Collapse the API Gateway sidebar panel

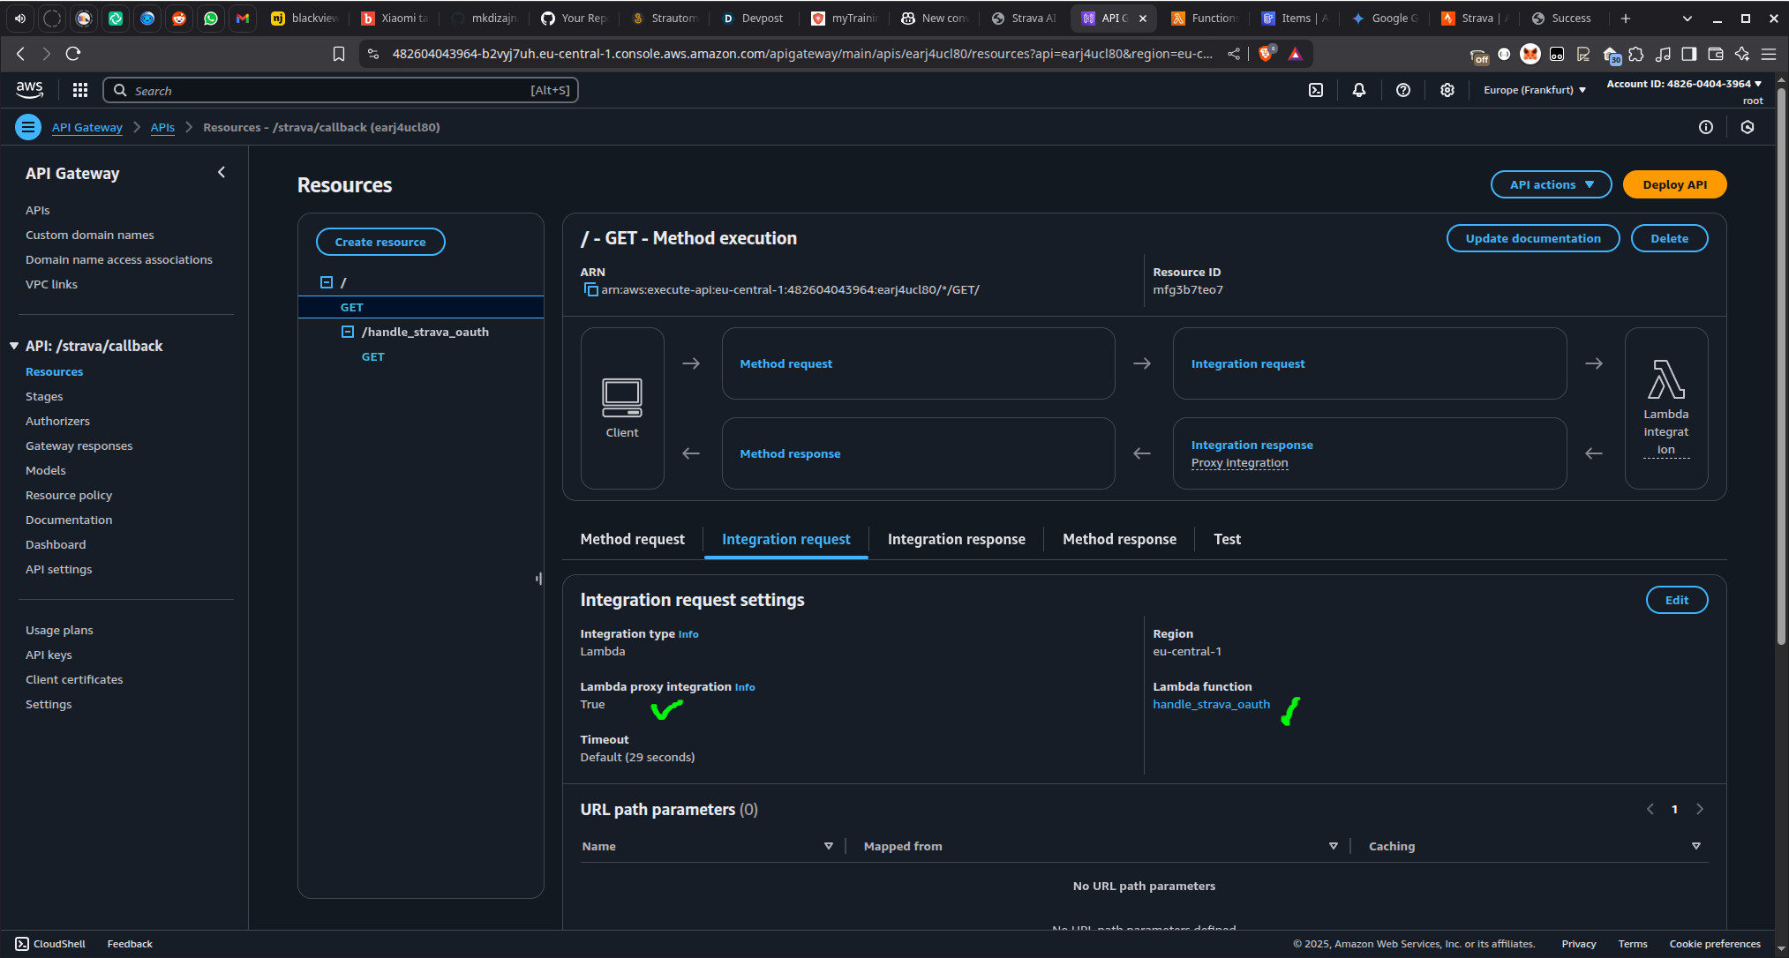222,173
